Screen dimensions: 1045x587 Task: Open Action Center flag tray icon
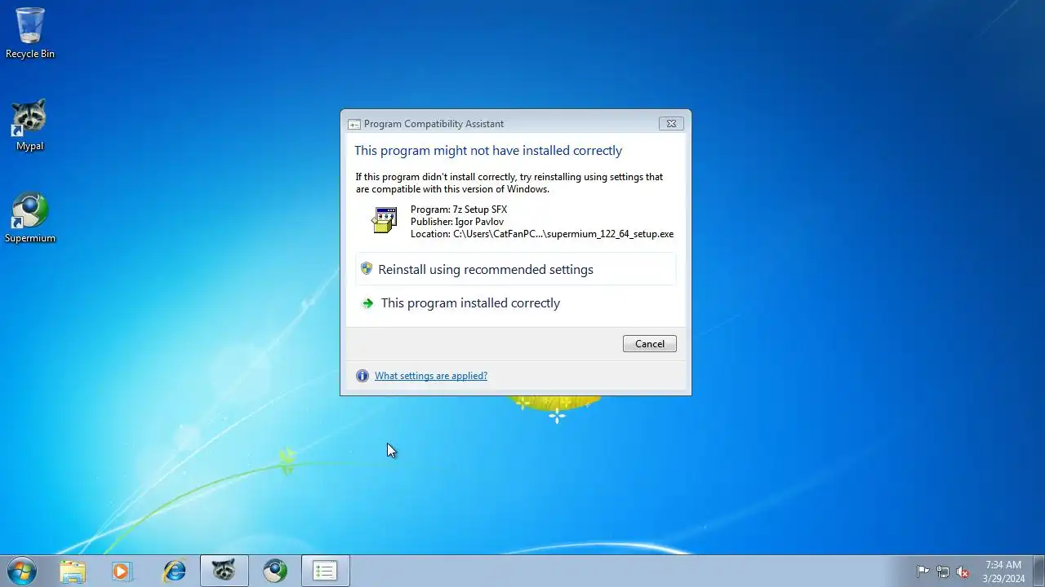923,572
